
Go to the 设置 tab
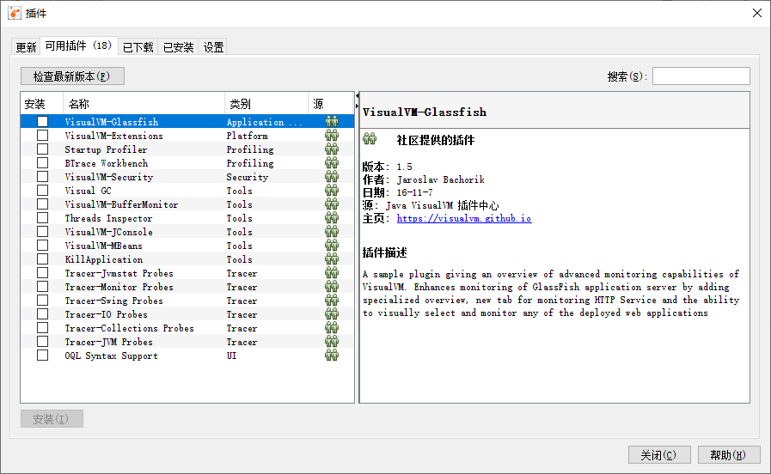point(213,47)
